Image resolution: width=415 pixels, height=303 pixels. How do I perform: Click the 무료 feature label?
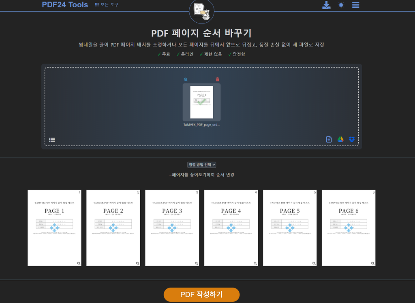coord(166,54)
